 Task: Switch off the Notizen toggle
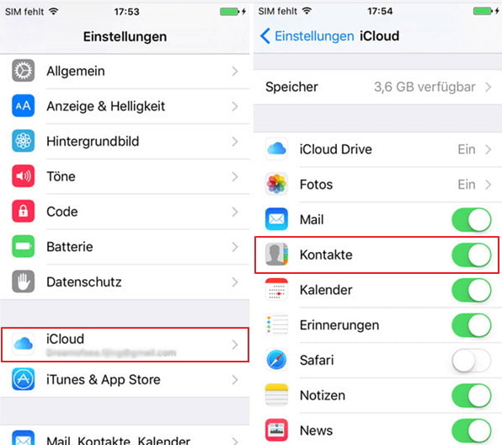click(472, 395)
